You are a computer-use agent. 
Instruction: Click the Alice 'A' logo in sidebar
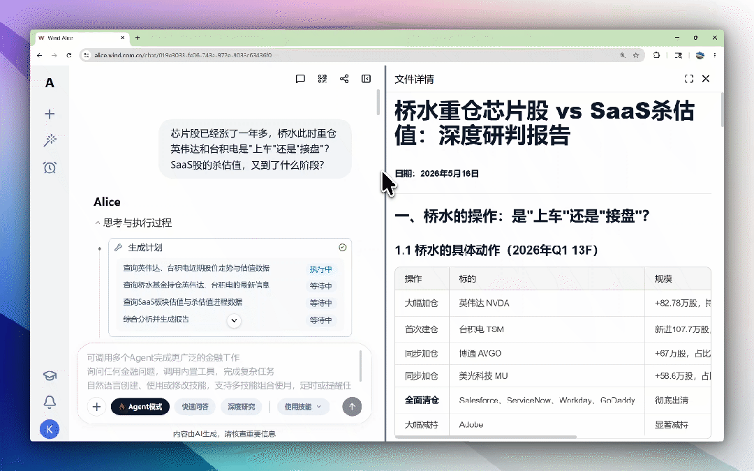click(50, 82)
